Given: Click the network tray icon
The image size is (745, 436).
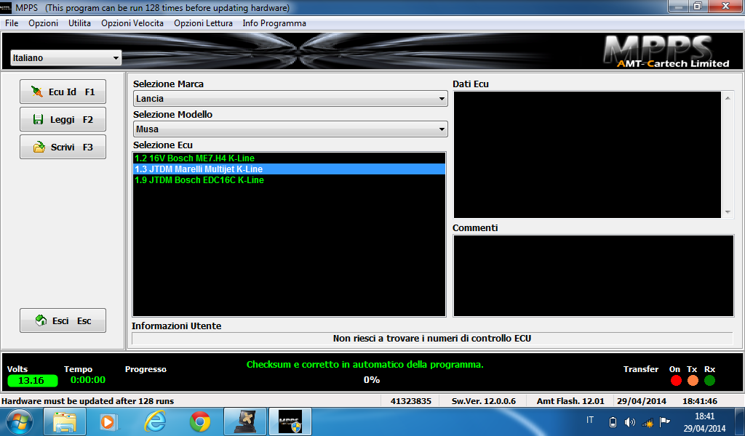Looking at the screenshot, I should click(648, 422).
